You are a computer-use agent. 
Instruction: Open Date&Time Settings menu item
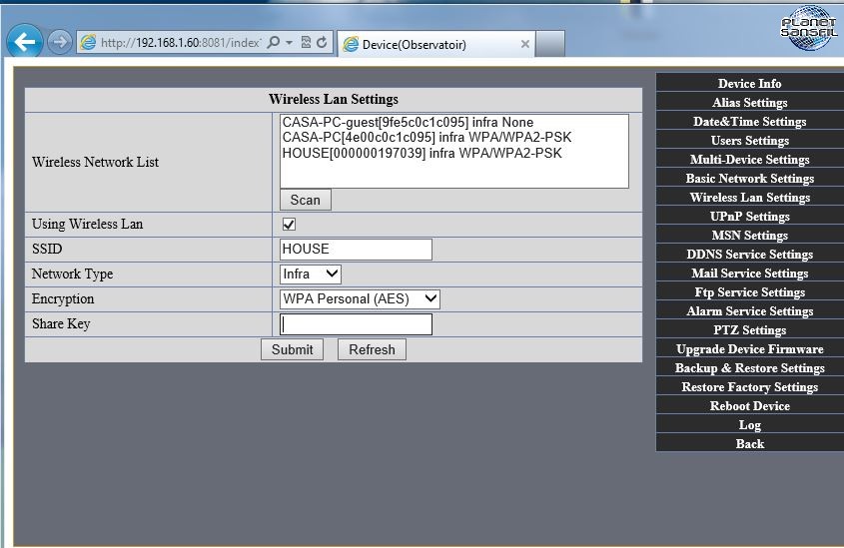point(750,122)
